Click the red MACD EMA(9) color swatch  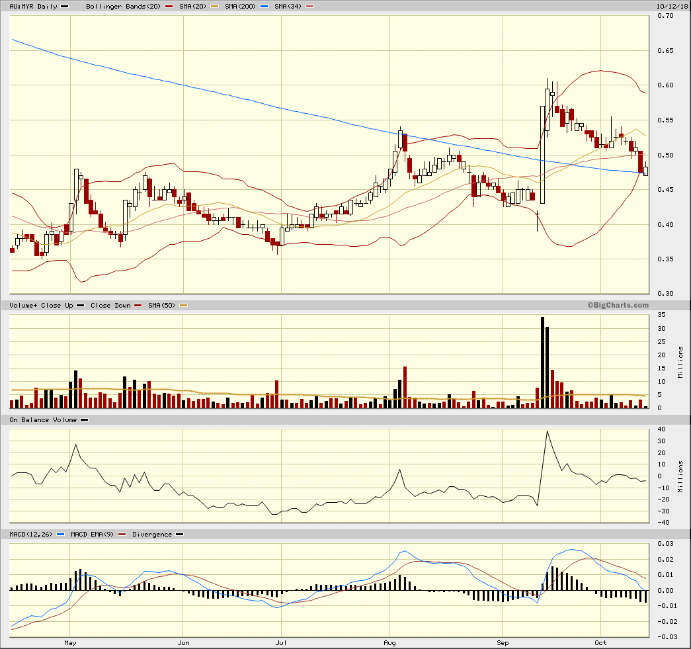(x=122, y=534)
